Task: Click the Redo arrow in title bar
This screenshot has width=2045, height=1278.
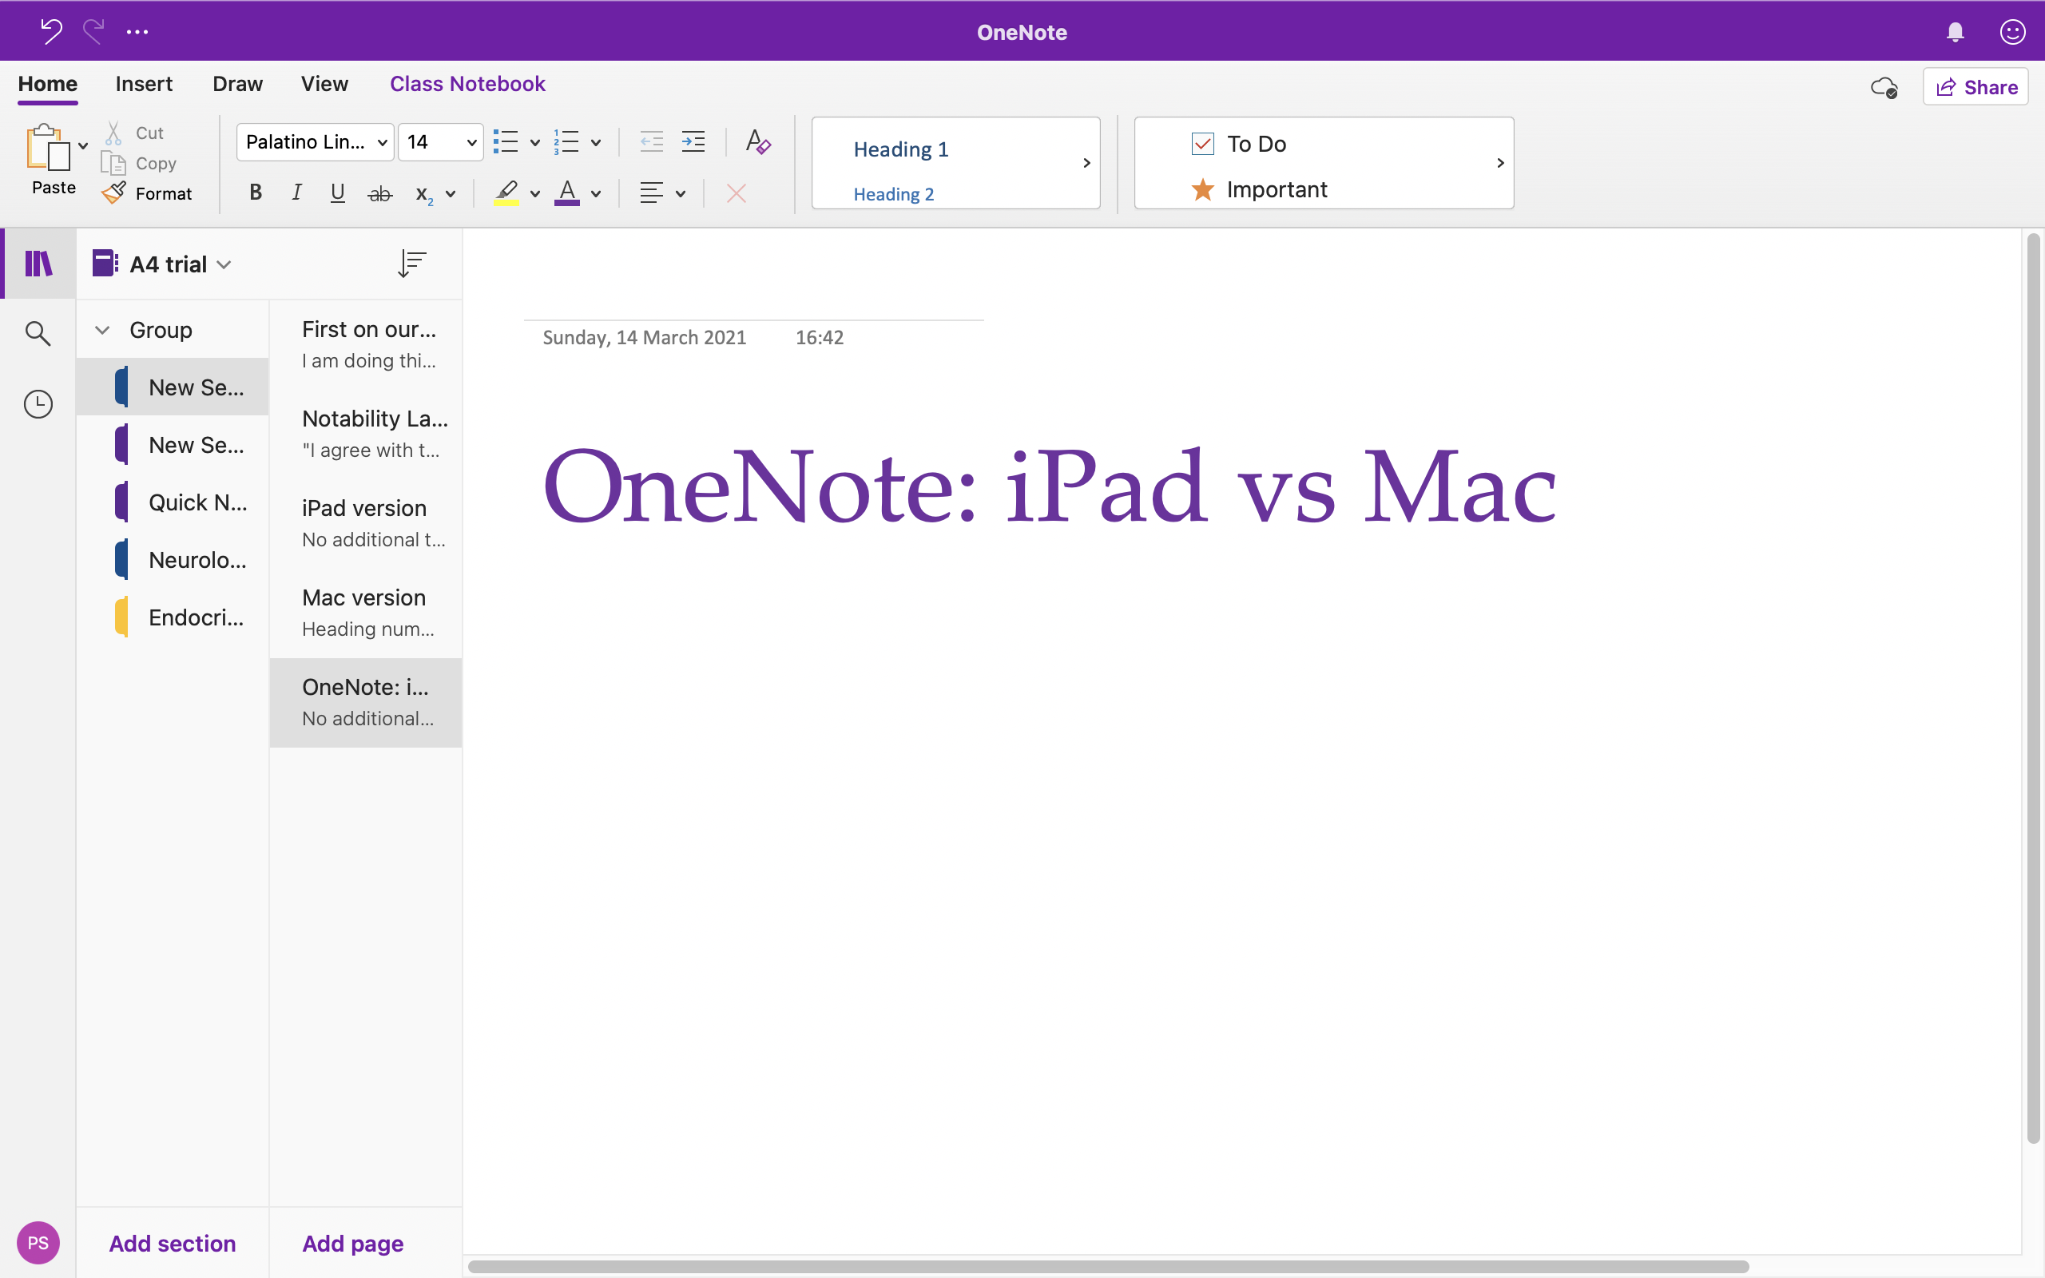Action: 93,31
